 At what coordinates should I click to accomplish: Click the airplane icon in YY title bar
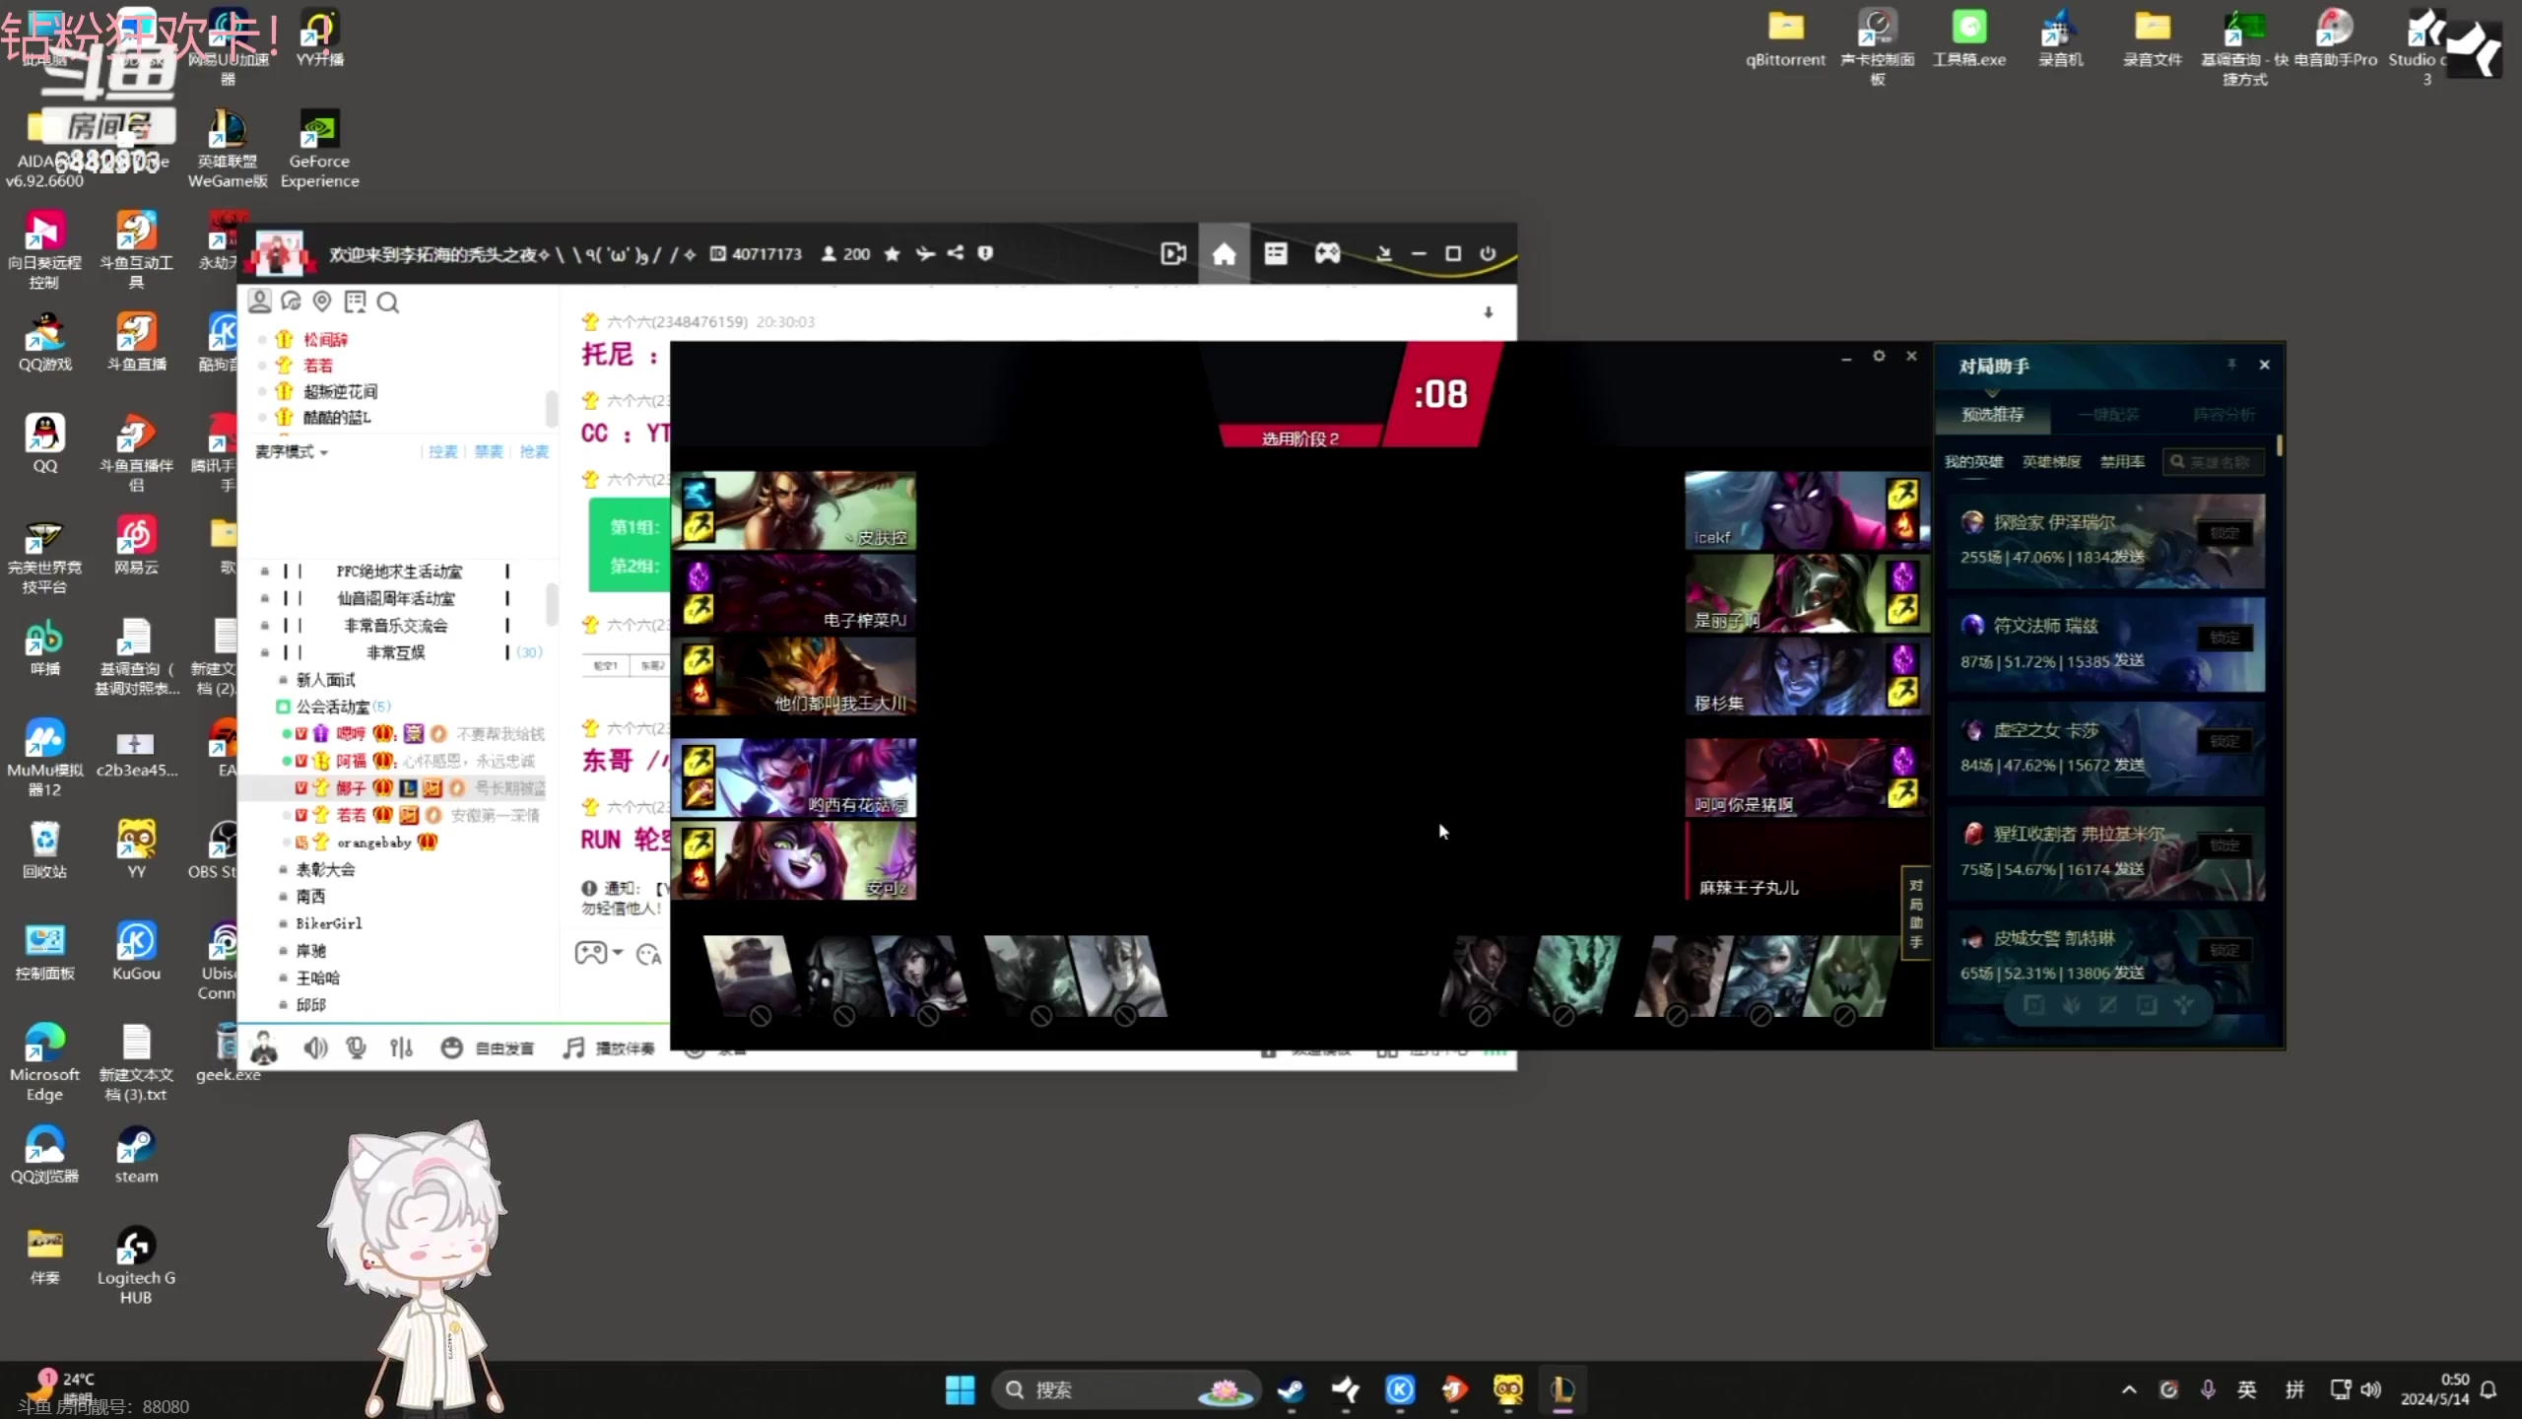tap(924, 254)
